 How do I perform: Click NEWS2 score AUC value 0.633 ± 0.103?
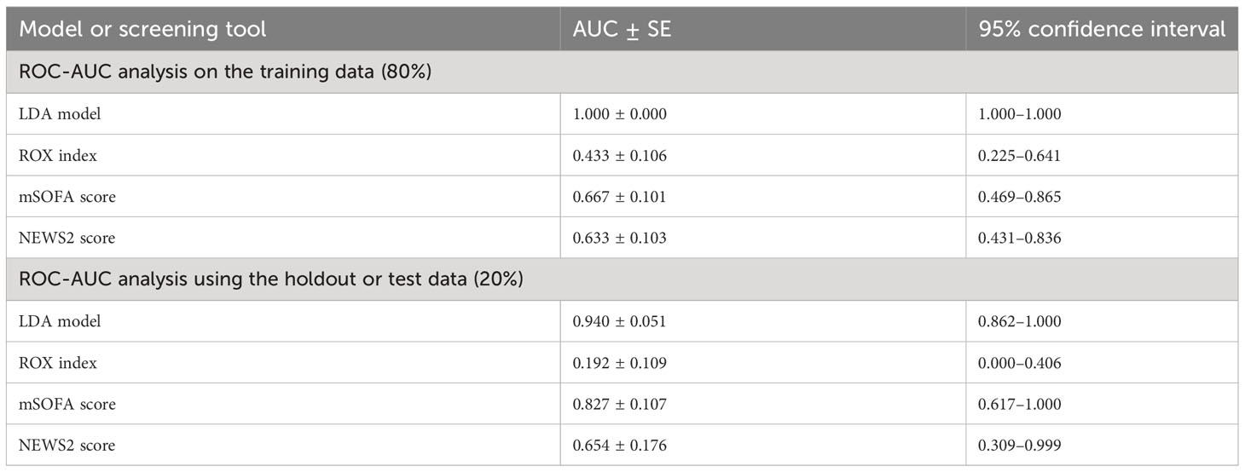620,238
